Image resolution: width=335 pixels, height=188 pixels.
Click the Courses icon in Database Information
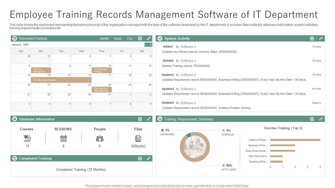[x=27, y=138]
